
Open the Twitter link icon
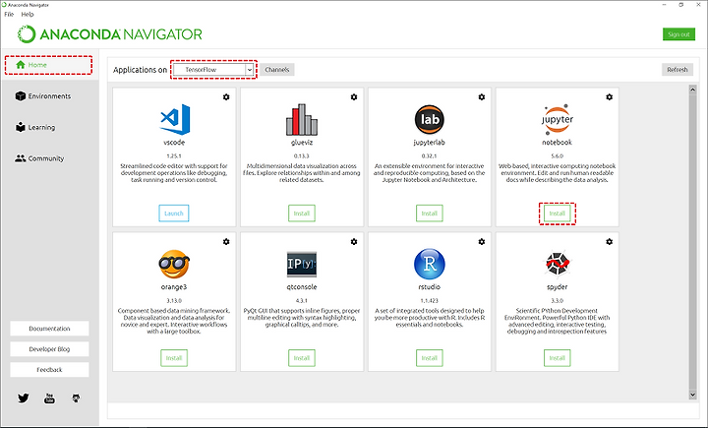pyautogui.click(x=24, y=398)
